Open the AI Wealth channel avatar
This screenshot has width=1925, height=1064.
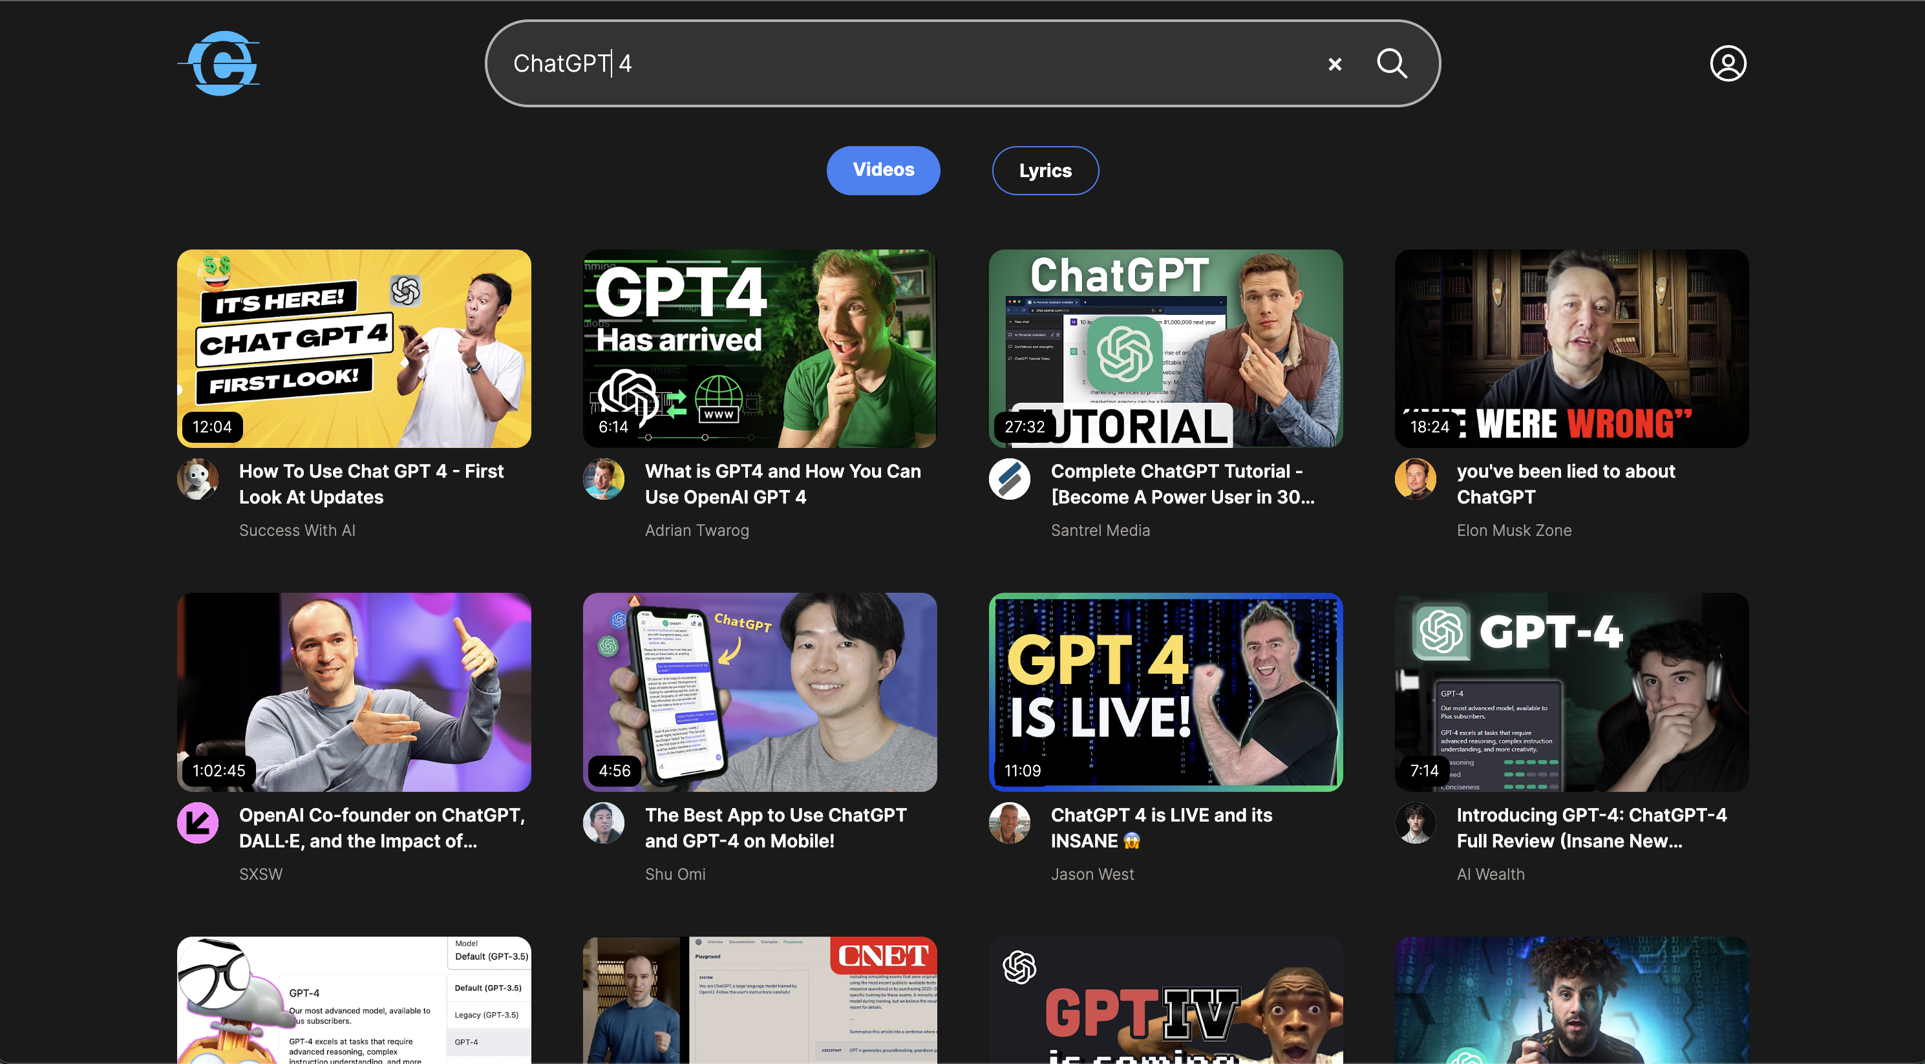pos(1414,823)
